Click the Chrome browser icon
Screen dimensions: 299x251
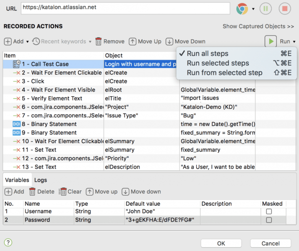pyautogui.click(x=242, y=8)
